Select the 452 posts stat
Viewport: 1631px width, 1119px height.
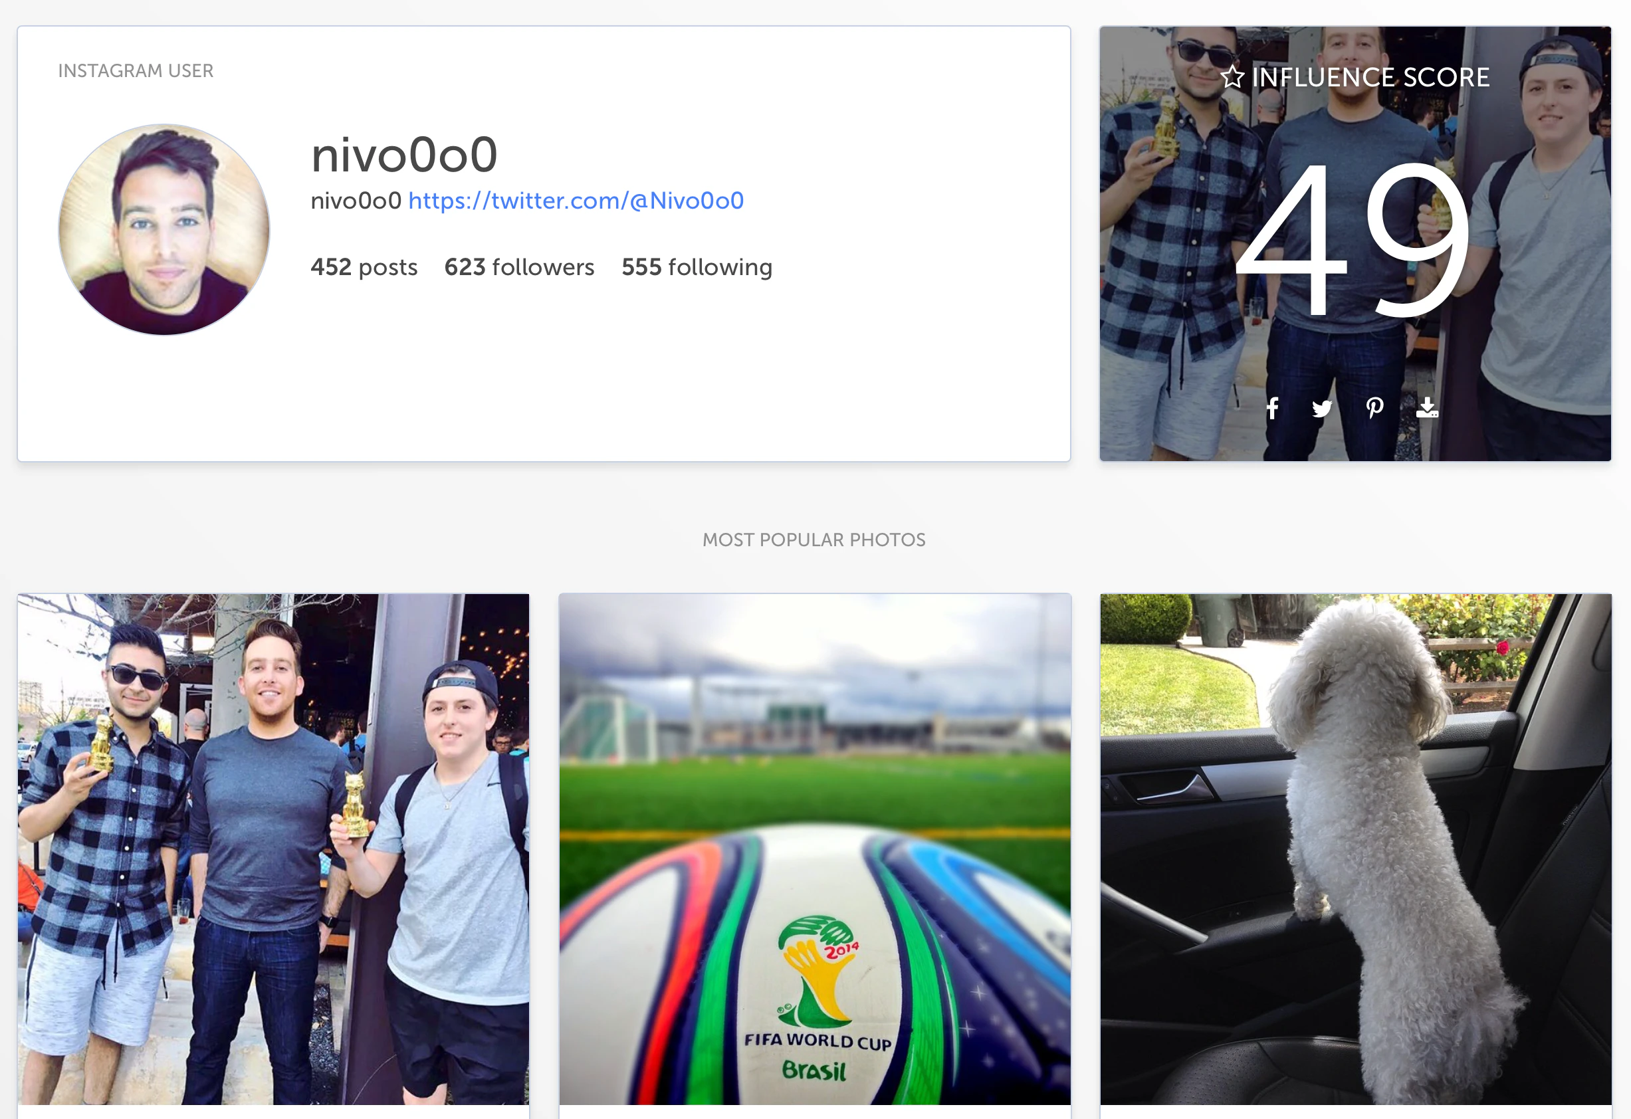364,267
